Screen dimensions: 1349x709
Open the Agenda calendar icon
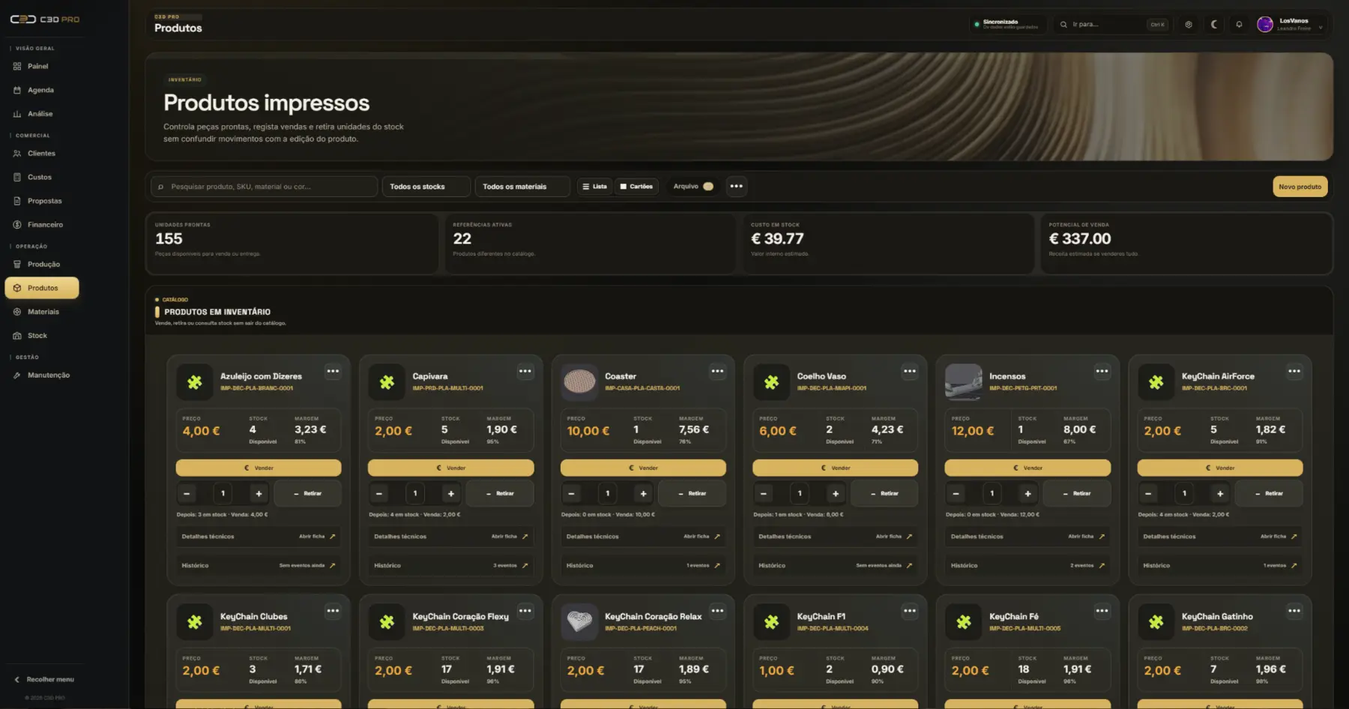click(x=17, y=90)
